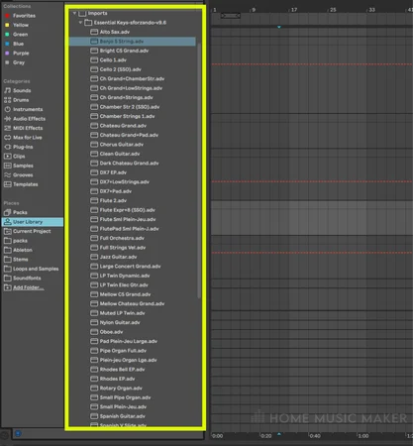
Task: Click the Oboe.adv device icon
Action: click(x=94, y=332)
